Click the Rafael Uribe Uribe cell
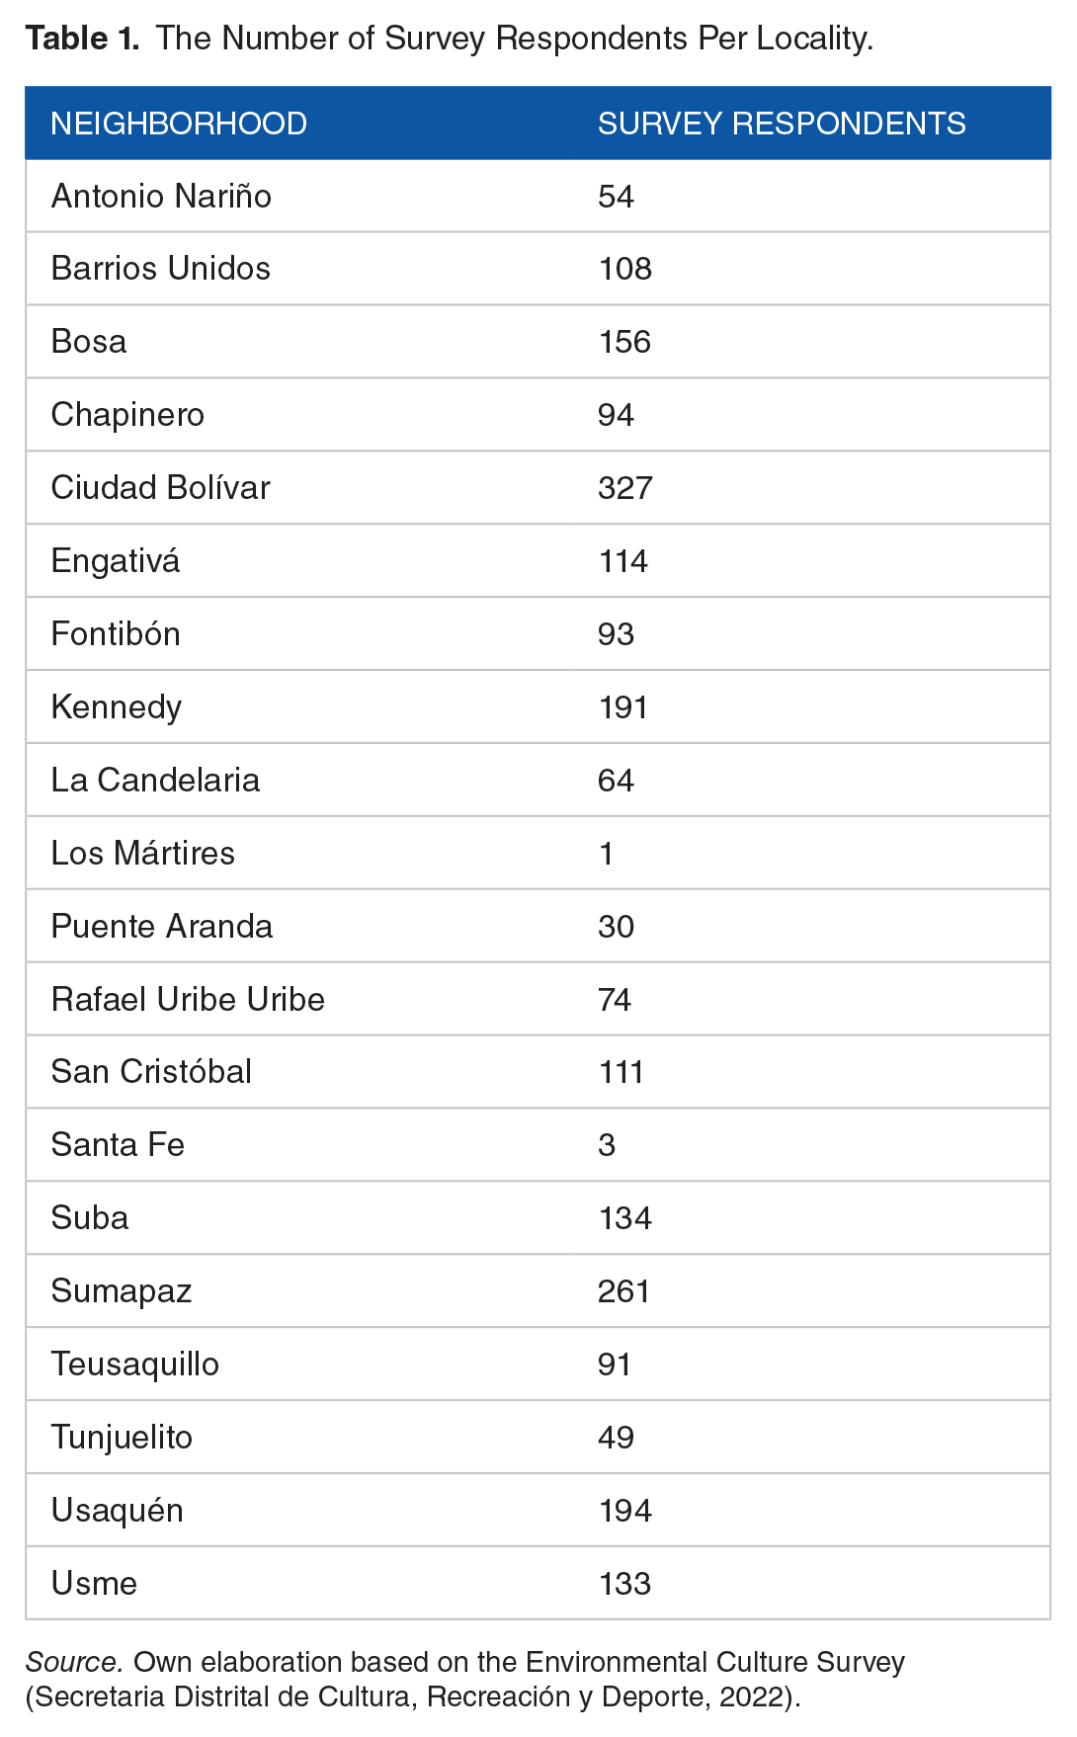 coord(188,1000)
